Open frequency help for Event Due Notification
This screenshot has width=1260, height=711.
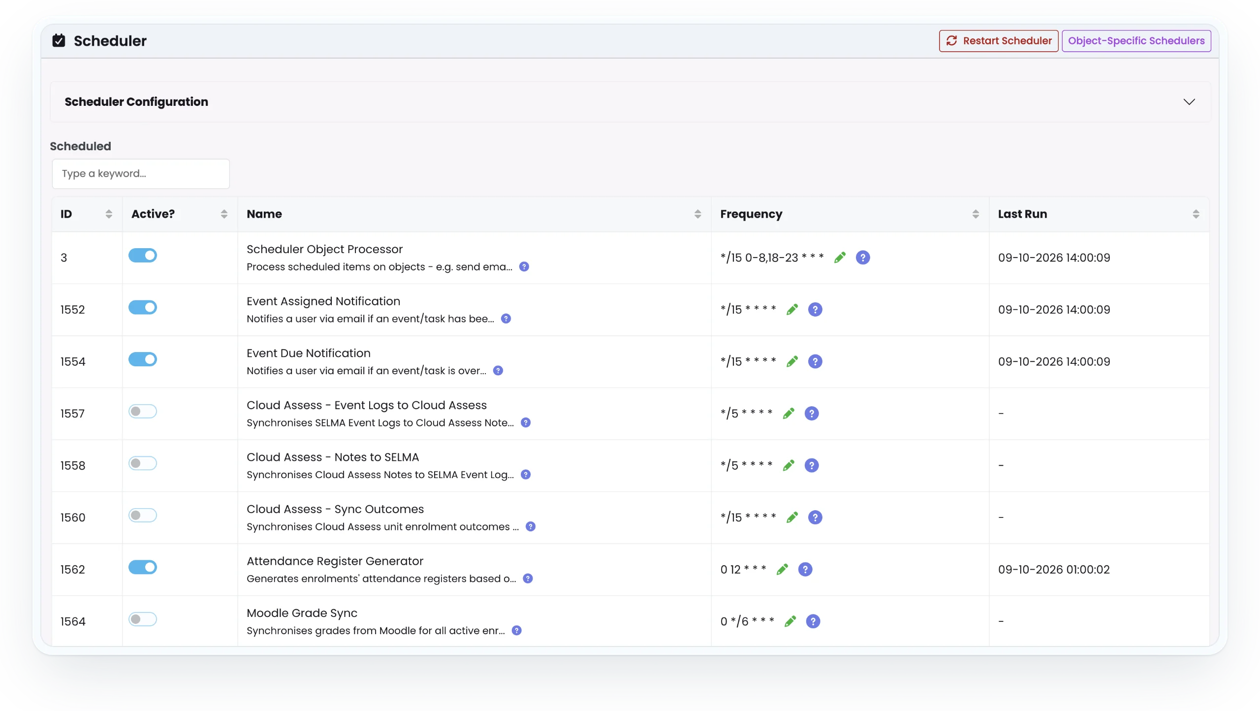pyautogui.click(x=815, y=361)
